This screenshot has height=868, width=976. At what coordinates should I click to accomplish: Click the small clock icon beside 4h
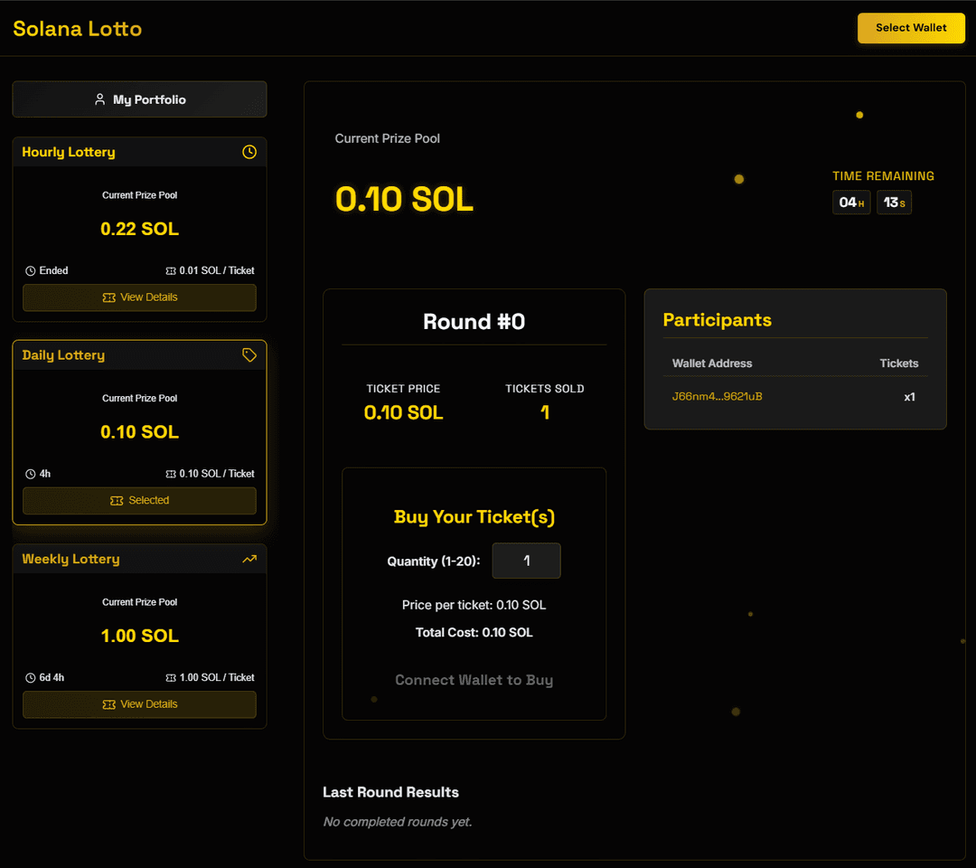(x=30, y=474)
